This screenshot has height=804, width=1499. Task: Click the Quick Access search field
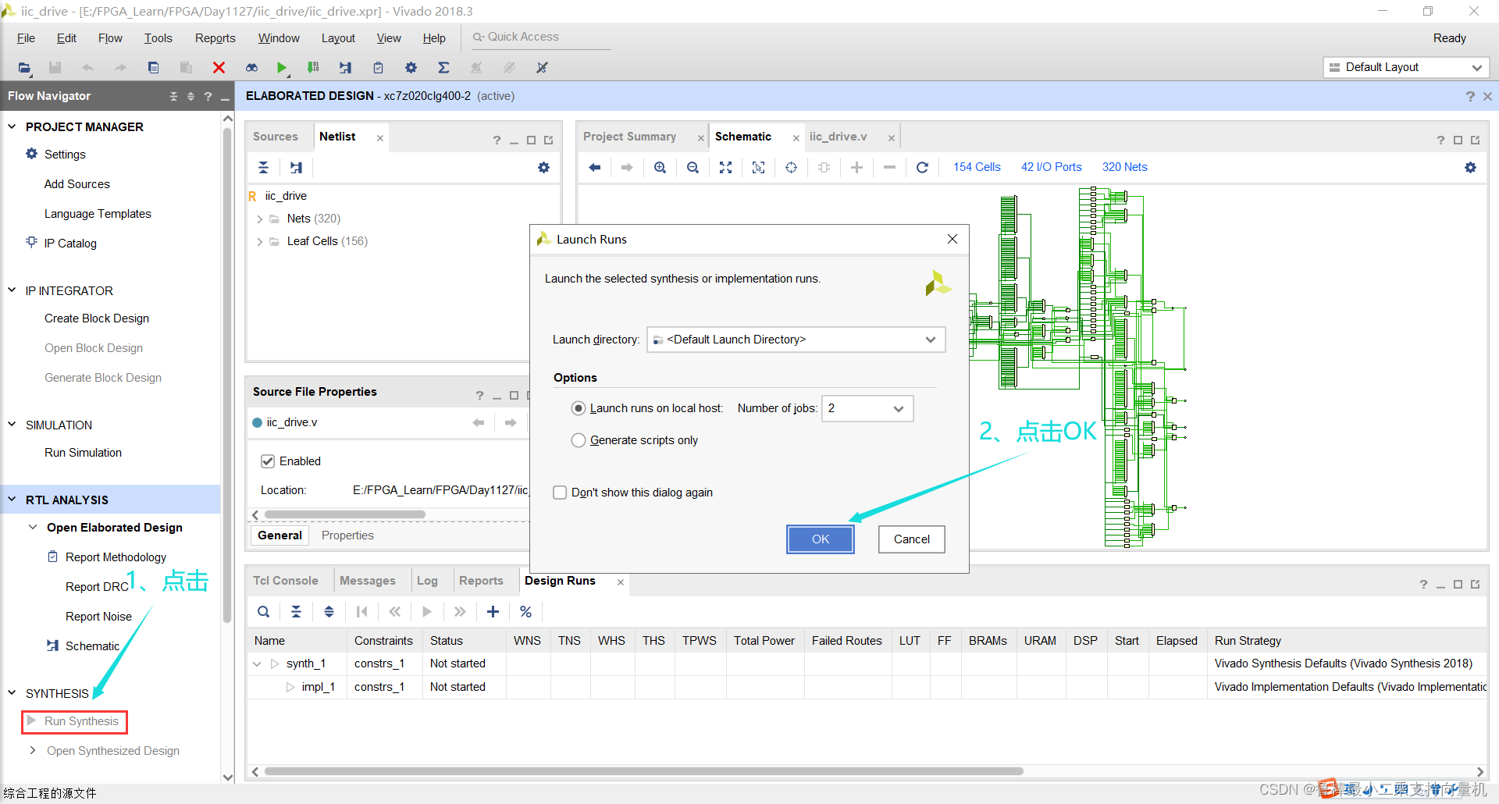click(x=541, y=37)
